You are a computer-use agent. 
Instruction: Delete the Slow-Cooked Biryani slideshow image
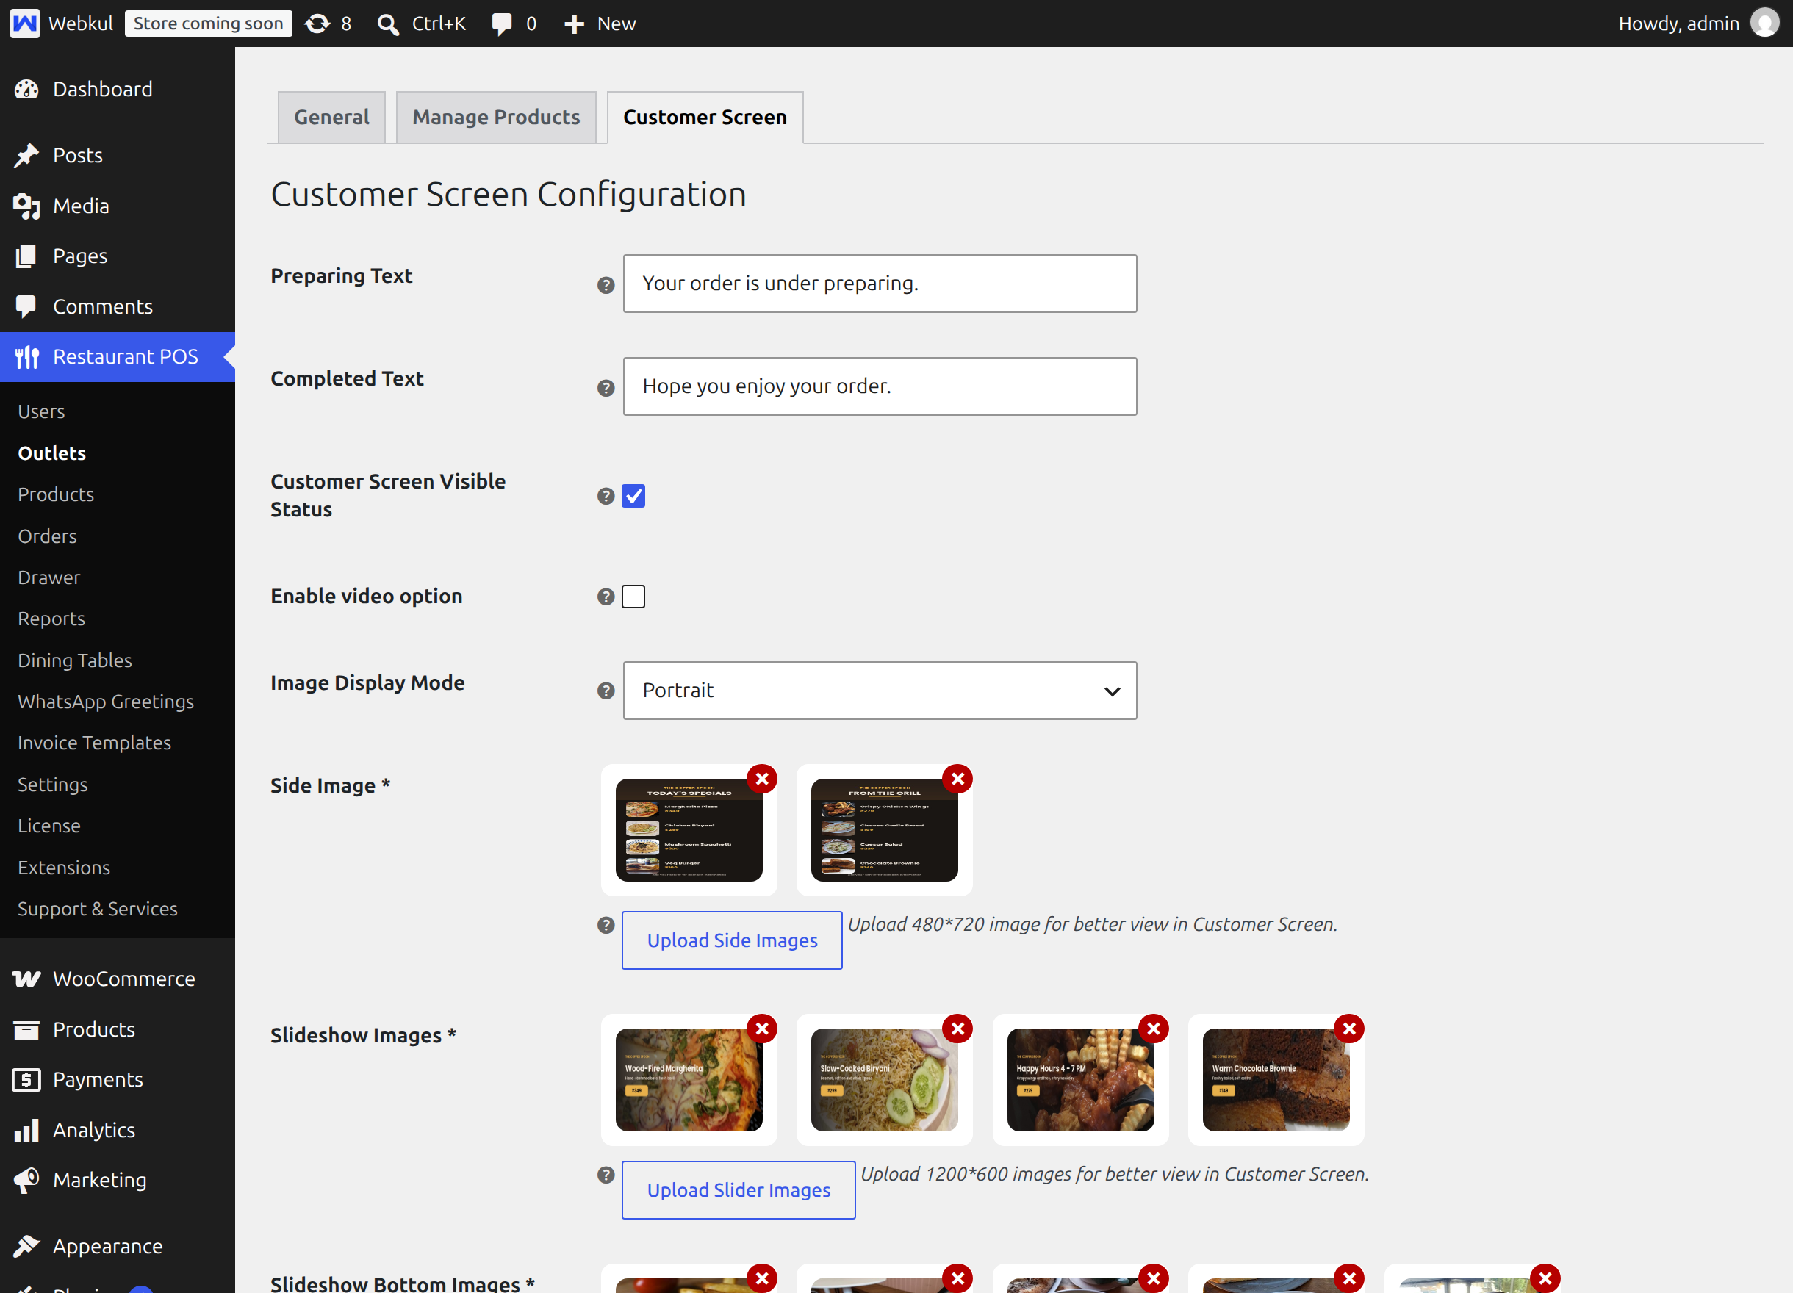click(x=957, y=1029)
